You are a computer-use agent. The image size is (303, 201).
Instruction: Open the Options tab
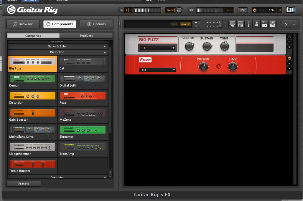point(96,24)
